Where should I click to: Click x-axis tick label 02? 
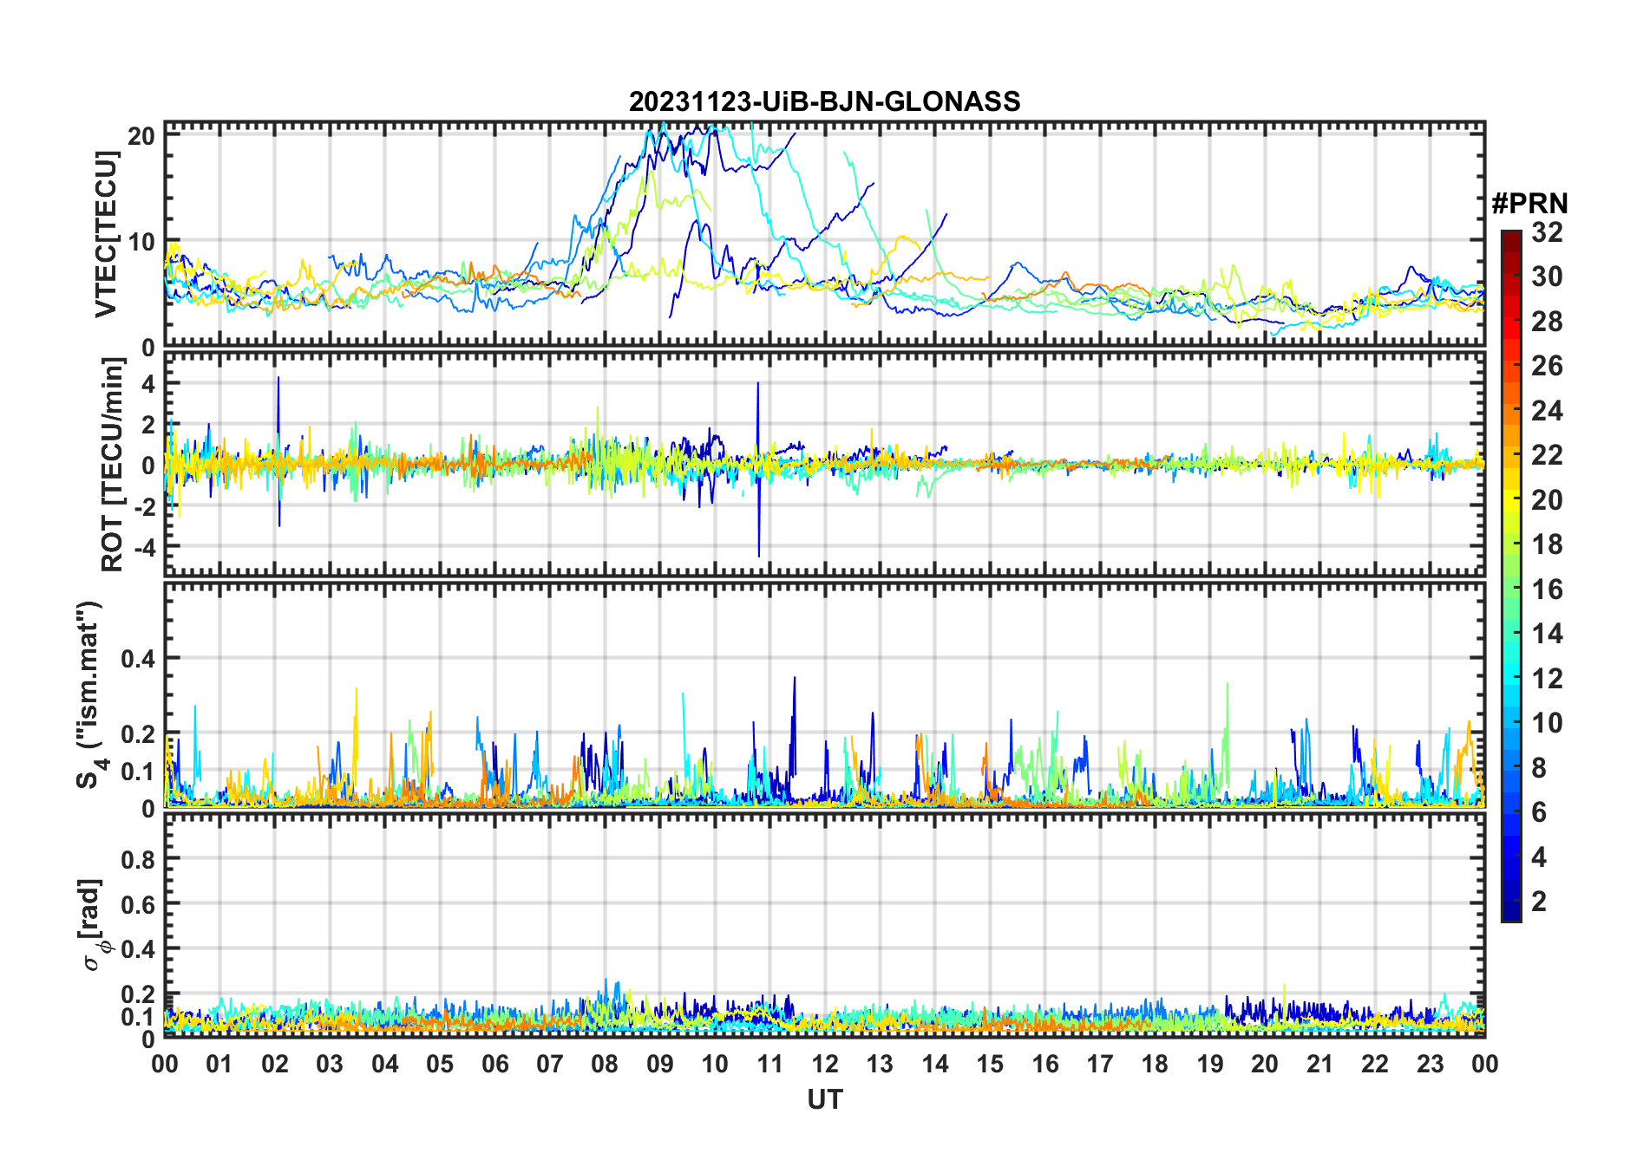point(275,1064)
